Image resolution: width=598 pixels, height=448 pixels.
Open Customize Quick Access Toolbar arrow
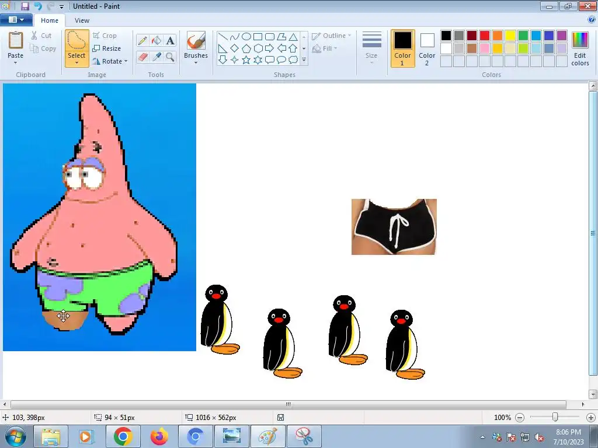62,7
